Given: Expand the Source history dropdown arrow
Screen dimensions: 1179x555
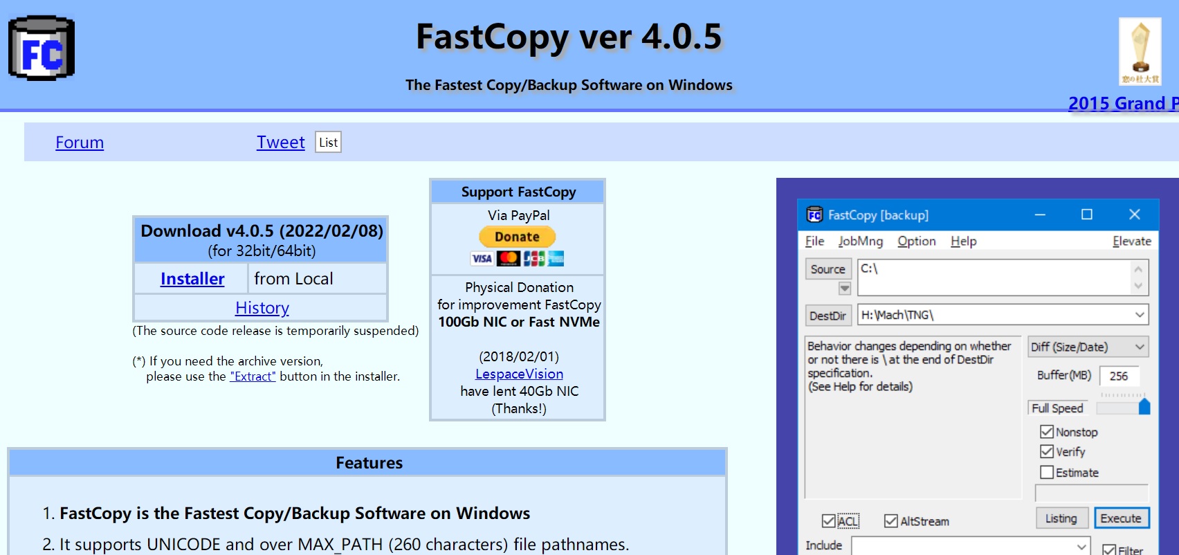Looking at the screenshot, I should pos(844,288).
